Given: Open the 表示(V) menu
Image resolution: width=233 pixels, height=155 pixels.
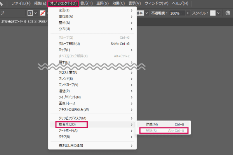Looking at the screenshot, I should [x=134, y=3].
